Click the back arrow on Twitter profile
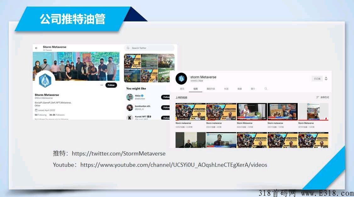This screenshot has width=354, height=197. pyautogui.click(x=37, y=48)
